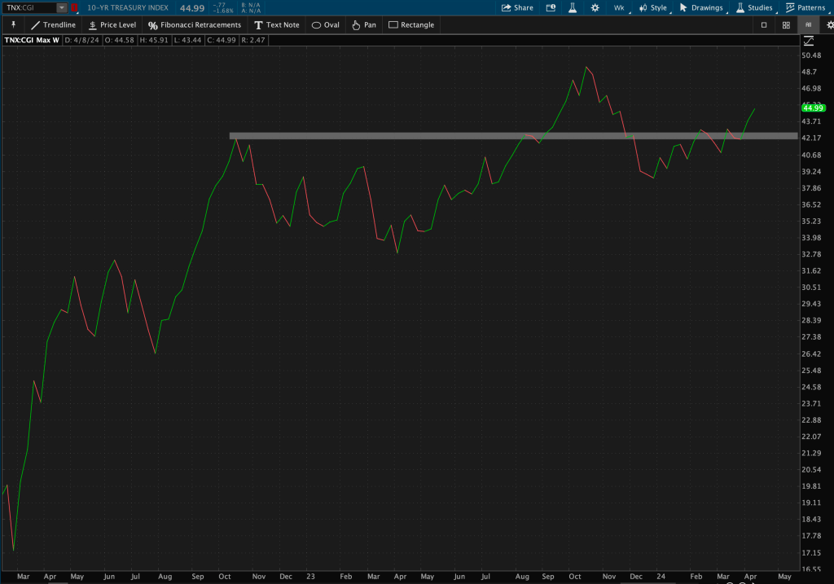834x584 pixels.
Task: Select the Text Note tool
Action: (276, 24)
